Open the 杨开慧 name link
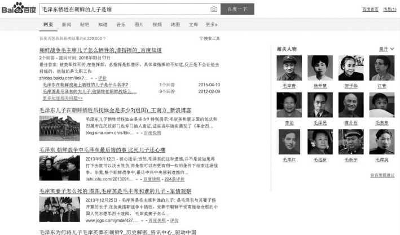 320,86
